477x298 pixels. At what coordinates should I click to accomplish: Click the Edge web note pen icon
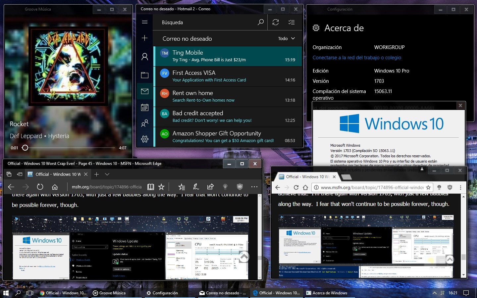point(196,187)
